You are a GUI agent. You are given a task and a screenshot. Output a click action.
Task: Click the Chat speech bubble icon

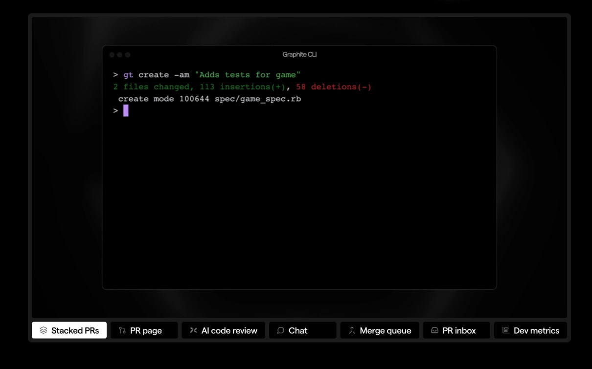click(x=281, y=330)
